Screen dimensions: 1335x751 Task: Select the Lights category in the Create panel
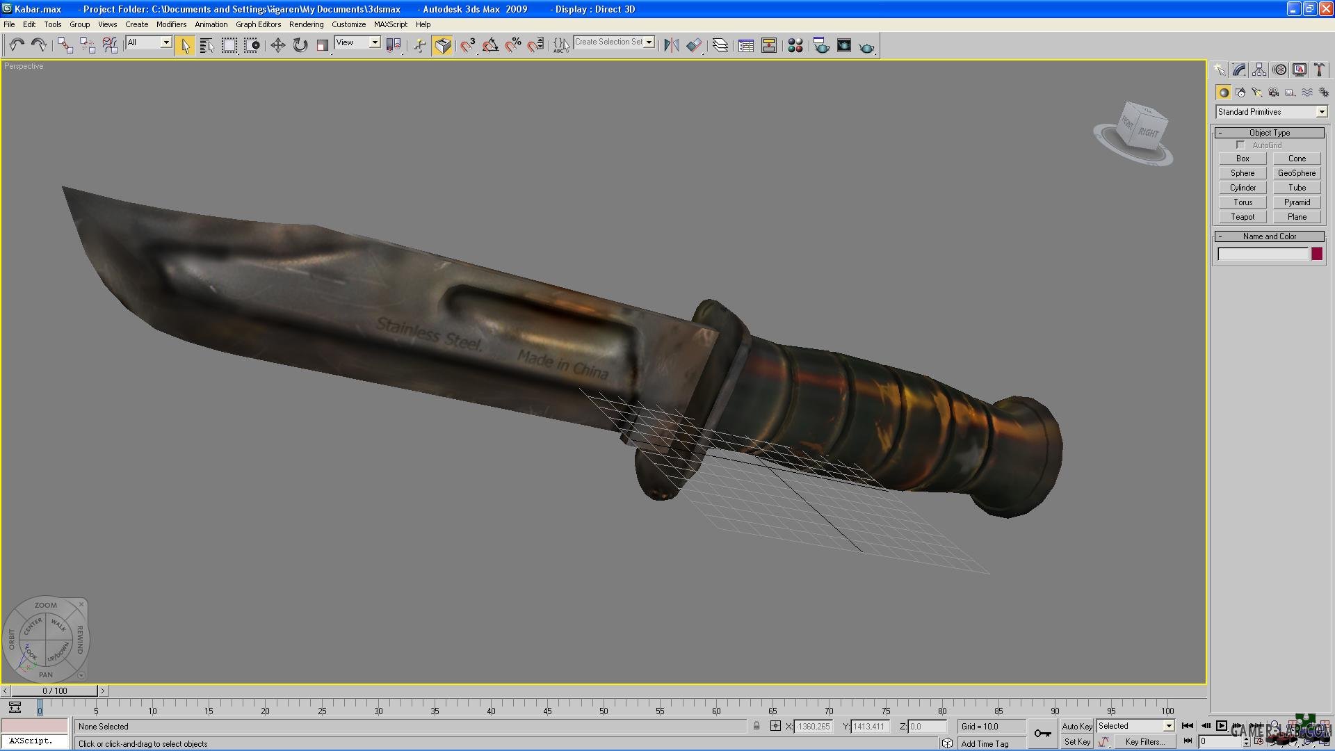[x=1257, y=92]
